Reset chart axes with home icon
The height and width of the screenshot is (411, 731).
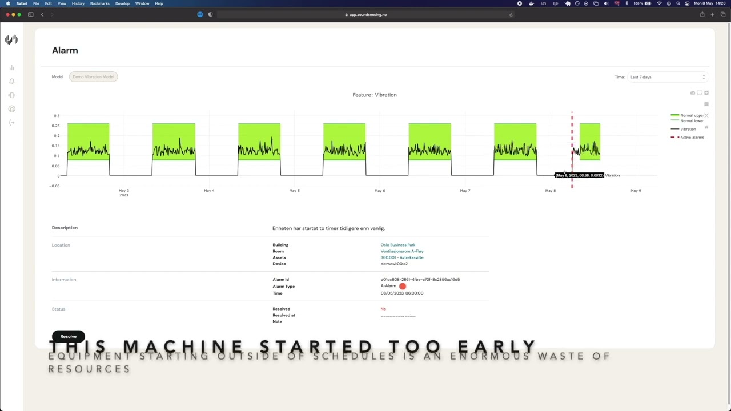706,127
